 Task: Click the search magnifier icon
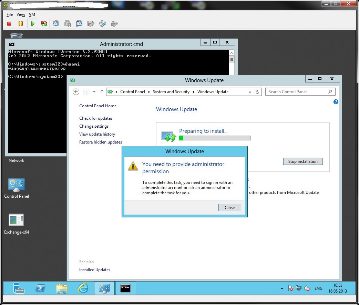[x=330, y=92]
